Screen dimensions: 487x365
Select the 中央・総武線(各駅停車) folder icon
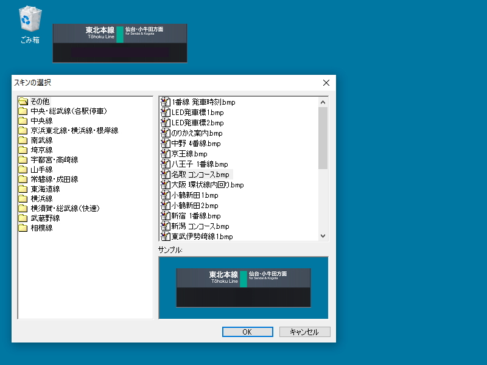point(23,111)
